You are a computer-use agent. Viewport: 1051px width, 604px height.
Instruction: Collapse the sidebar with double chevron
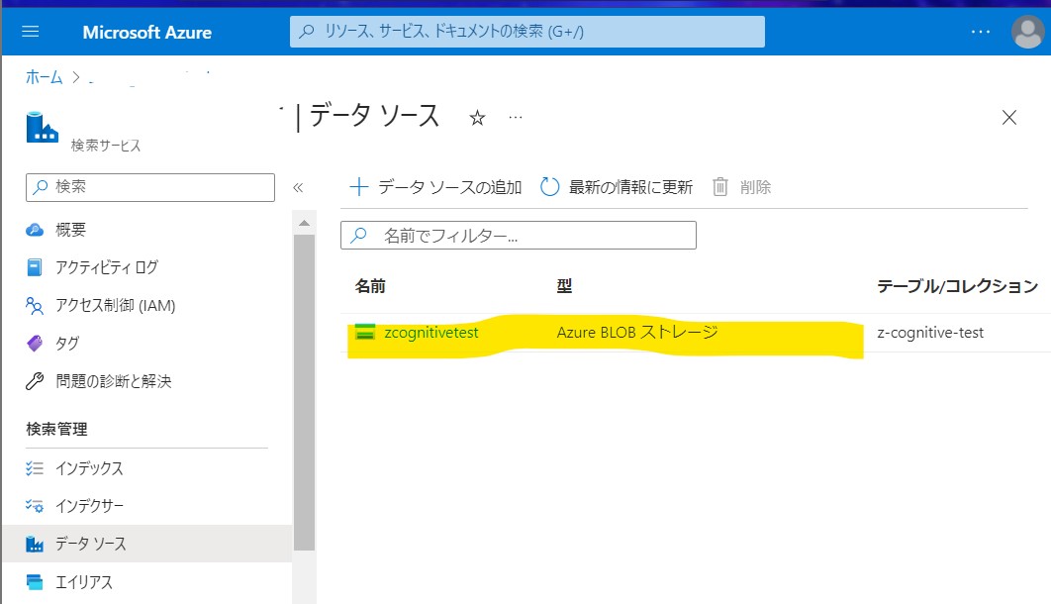click(x=298, y=188)
